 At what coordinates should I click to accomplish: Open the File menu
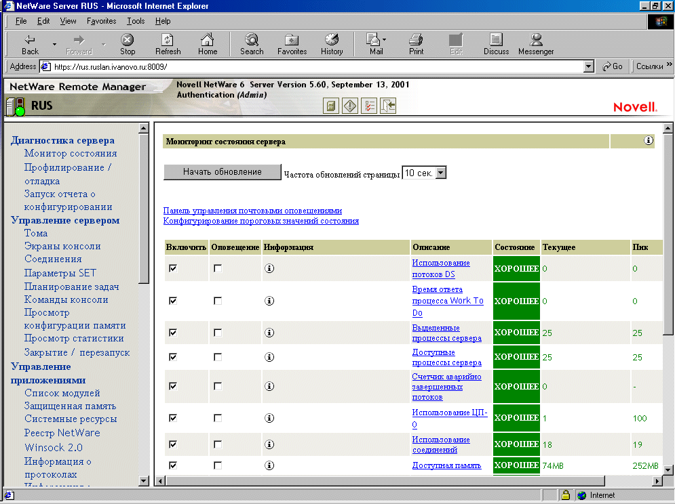coord(21,21)
